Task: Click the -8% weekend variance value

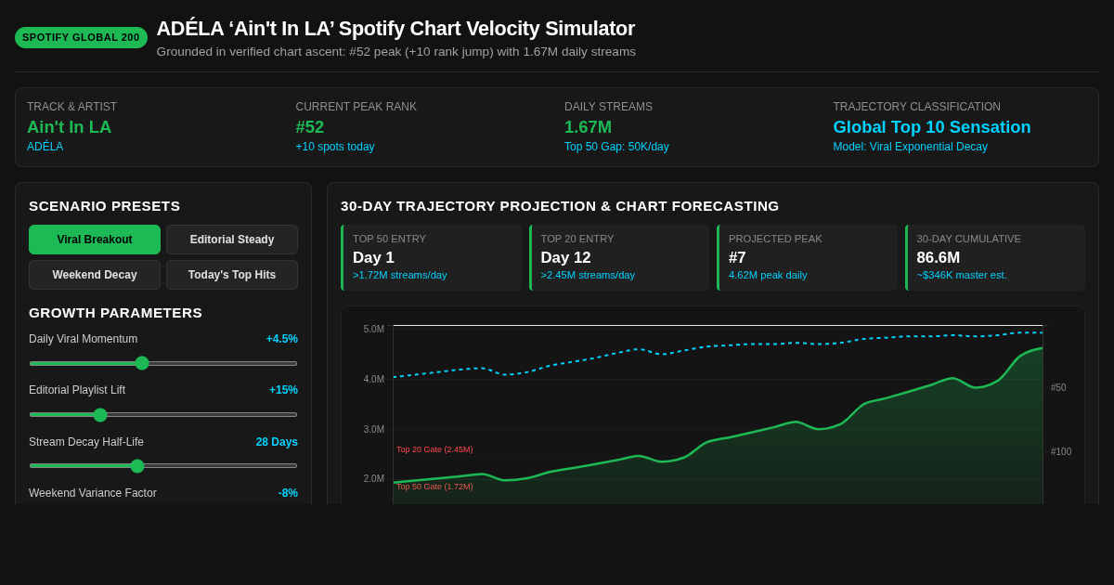Action: pos(288,493)
